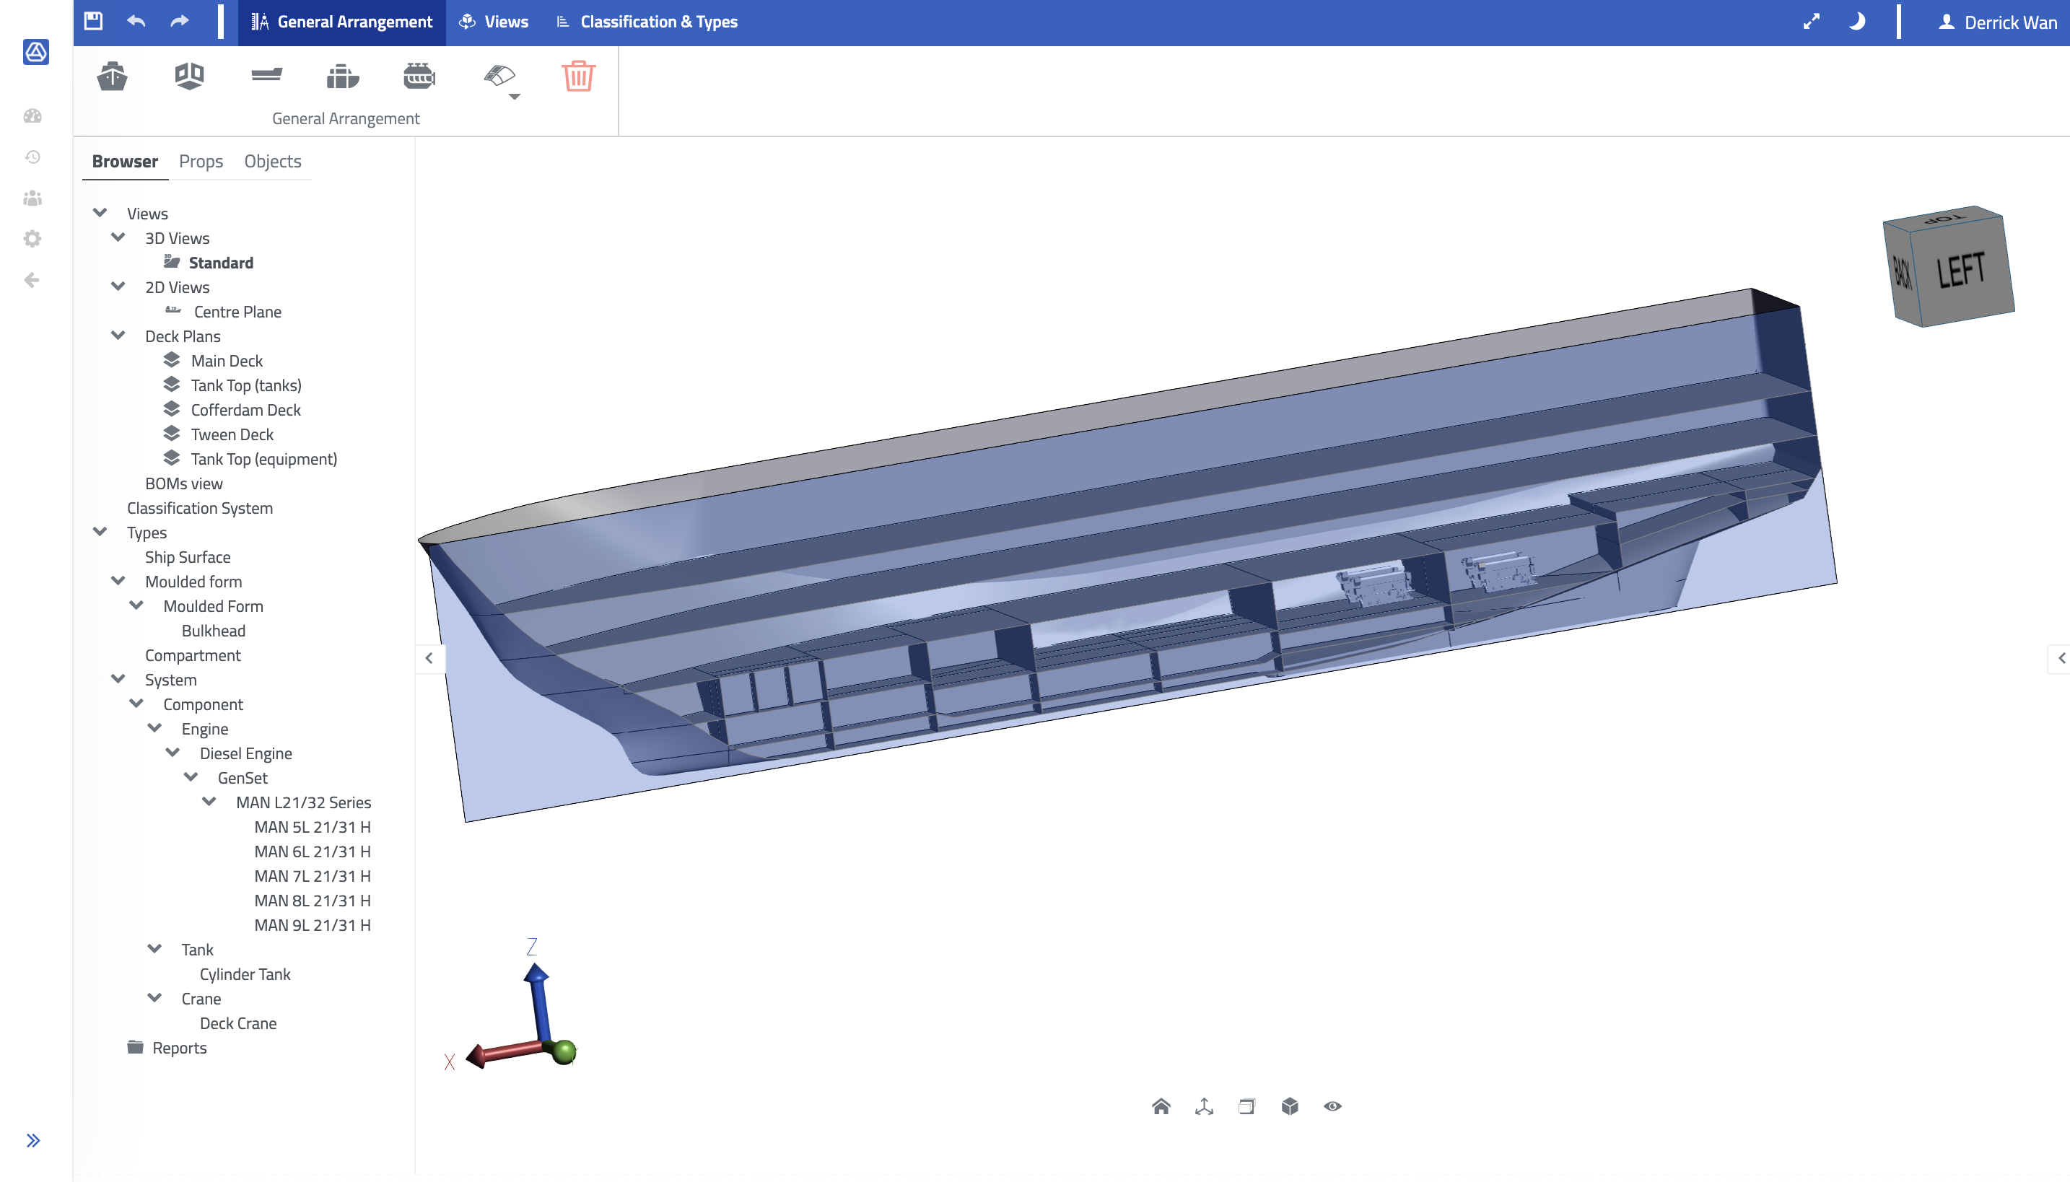Open Derrick Wan user account

coord(1997,22)
